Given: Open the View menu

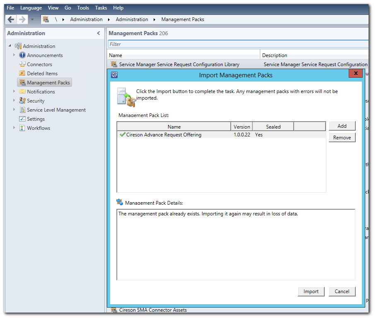Looking at the screenshot, I should [53, 8].
